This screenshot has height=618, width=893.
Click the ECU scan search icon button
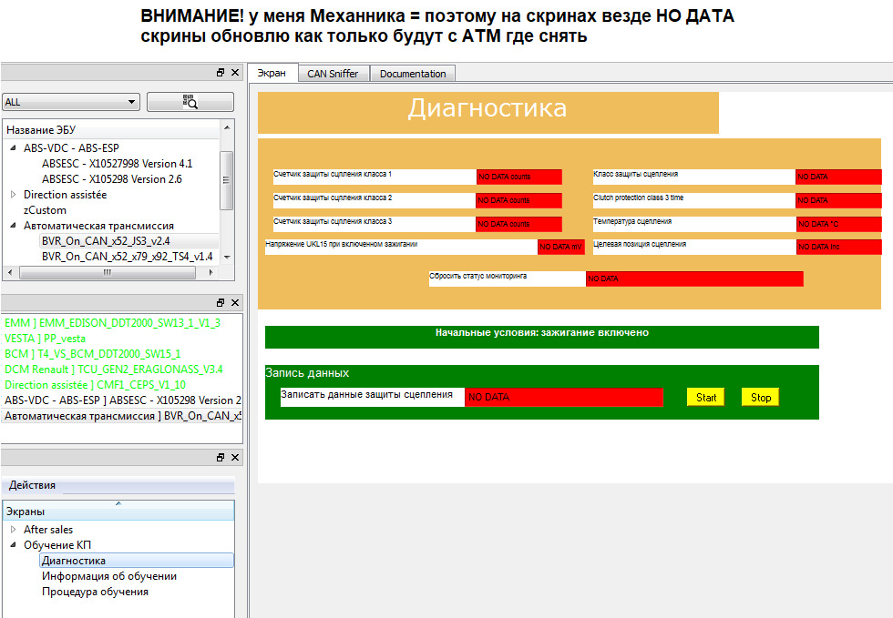[190, 103]
